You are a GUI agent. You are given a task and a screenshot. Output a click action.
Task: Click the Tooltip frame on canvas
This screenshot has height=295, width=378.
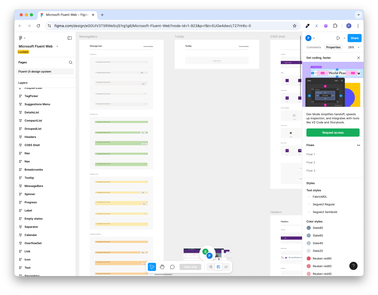217,54
